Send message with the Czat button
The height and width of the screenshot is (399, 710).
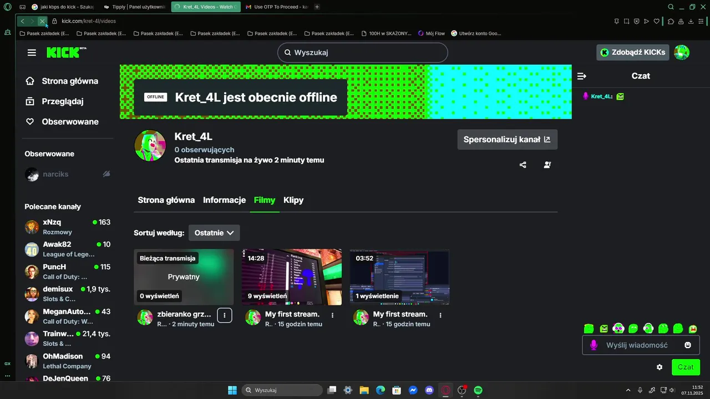coord(686,367)
